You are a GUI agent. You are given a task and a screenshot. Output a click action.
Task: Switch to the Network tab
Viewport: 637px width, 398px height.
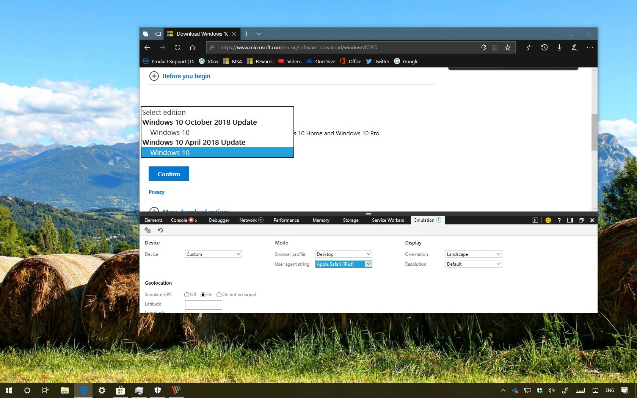coord(251,220)
